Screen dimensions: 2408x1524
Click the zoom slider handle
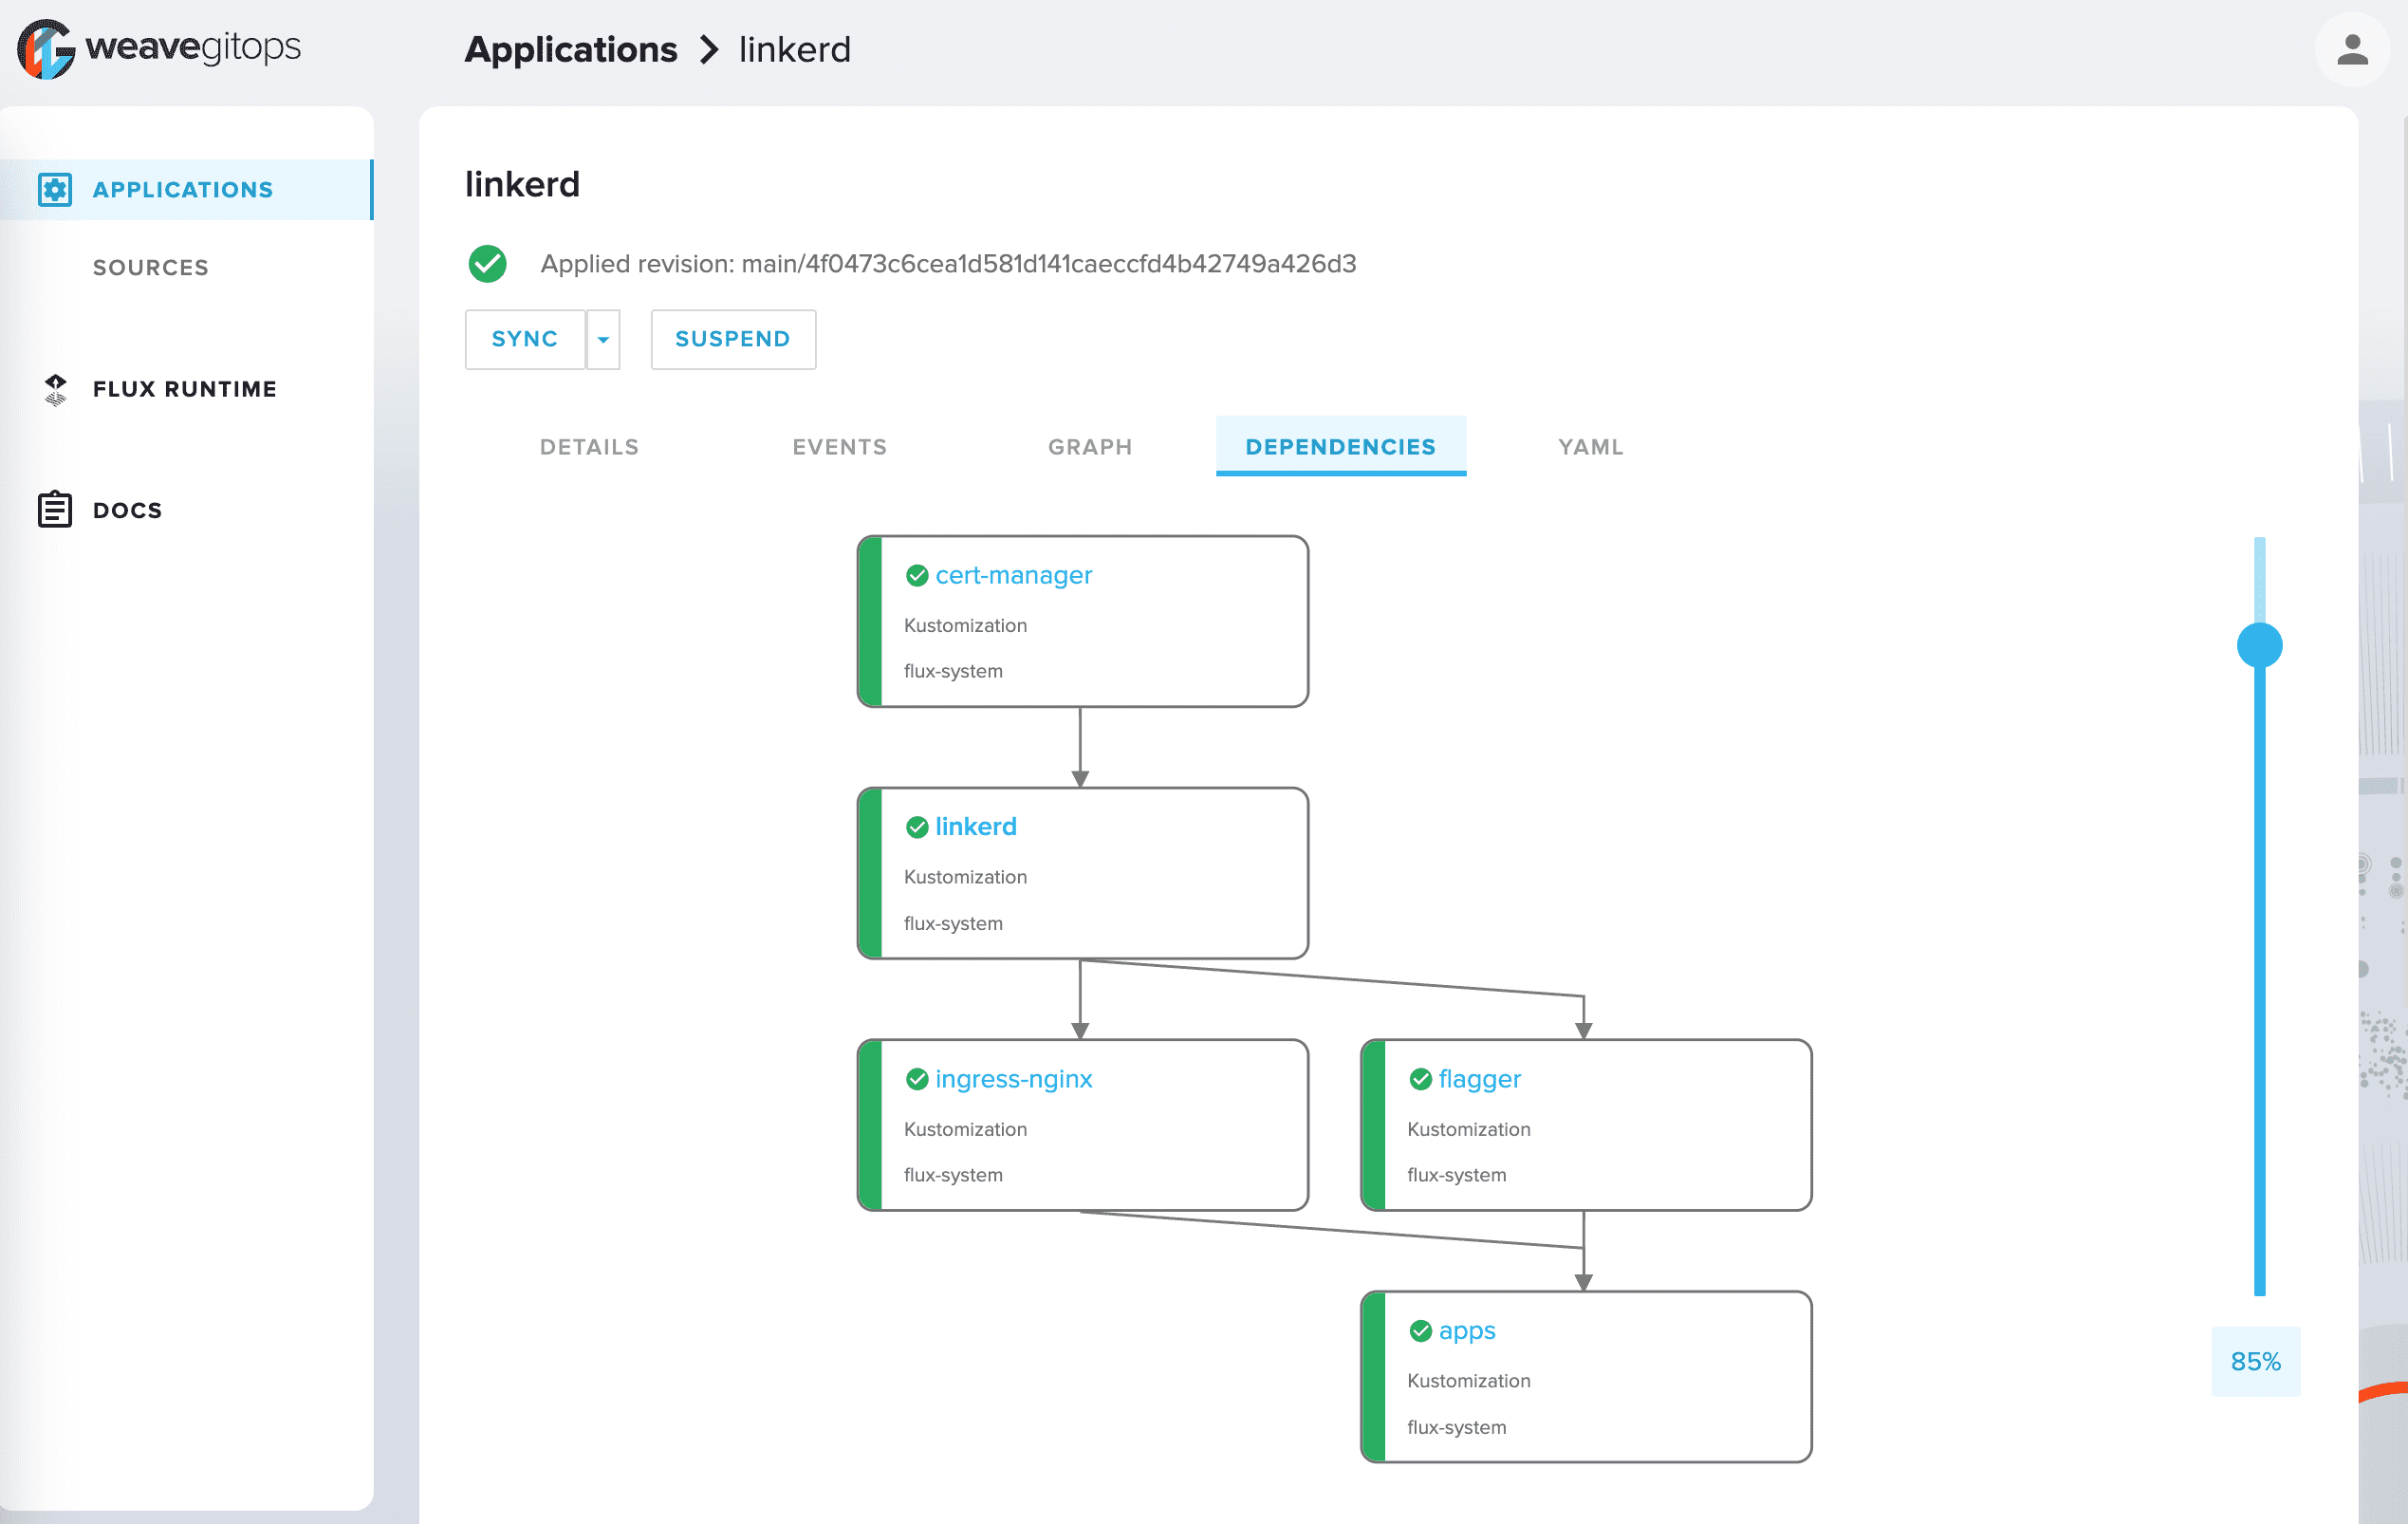point(2258,645)
